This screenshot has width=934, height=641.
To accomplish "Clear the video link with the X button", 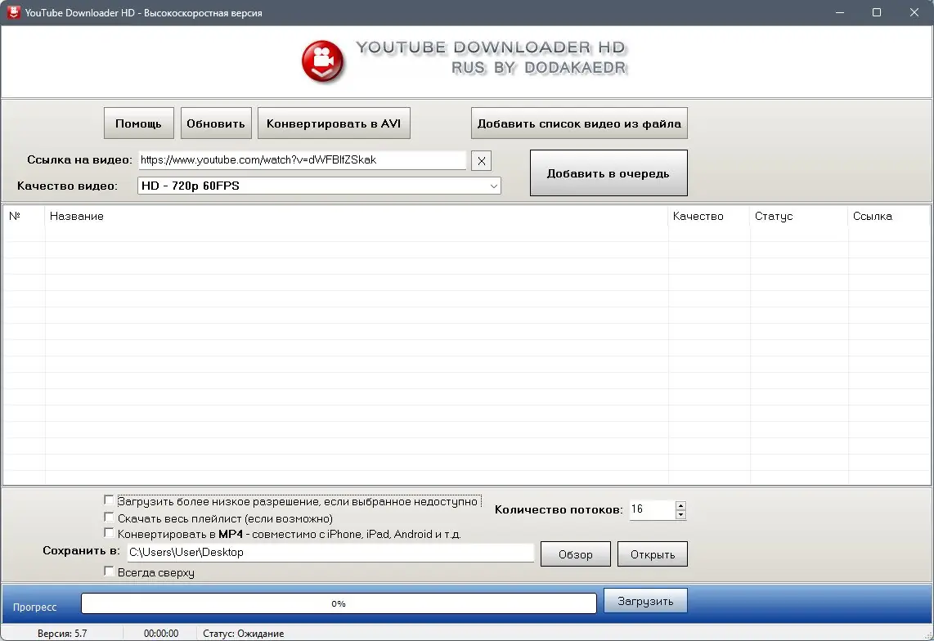I will [481, 161].
